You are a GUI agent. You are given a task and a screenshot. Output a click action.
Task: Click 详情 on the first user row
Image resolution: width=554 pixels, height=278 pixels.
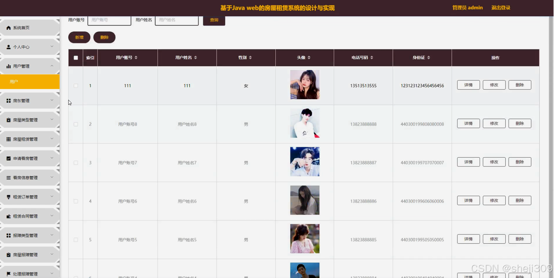468,85
